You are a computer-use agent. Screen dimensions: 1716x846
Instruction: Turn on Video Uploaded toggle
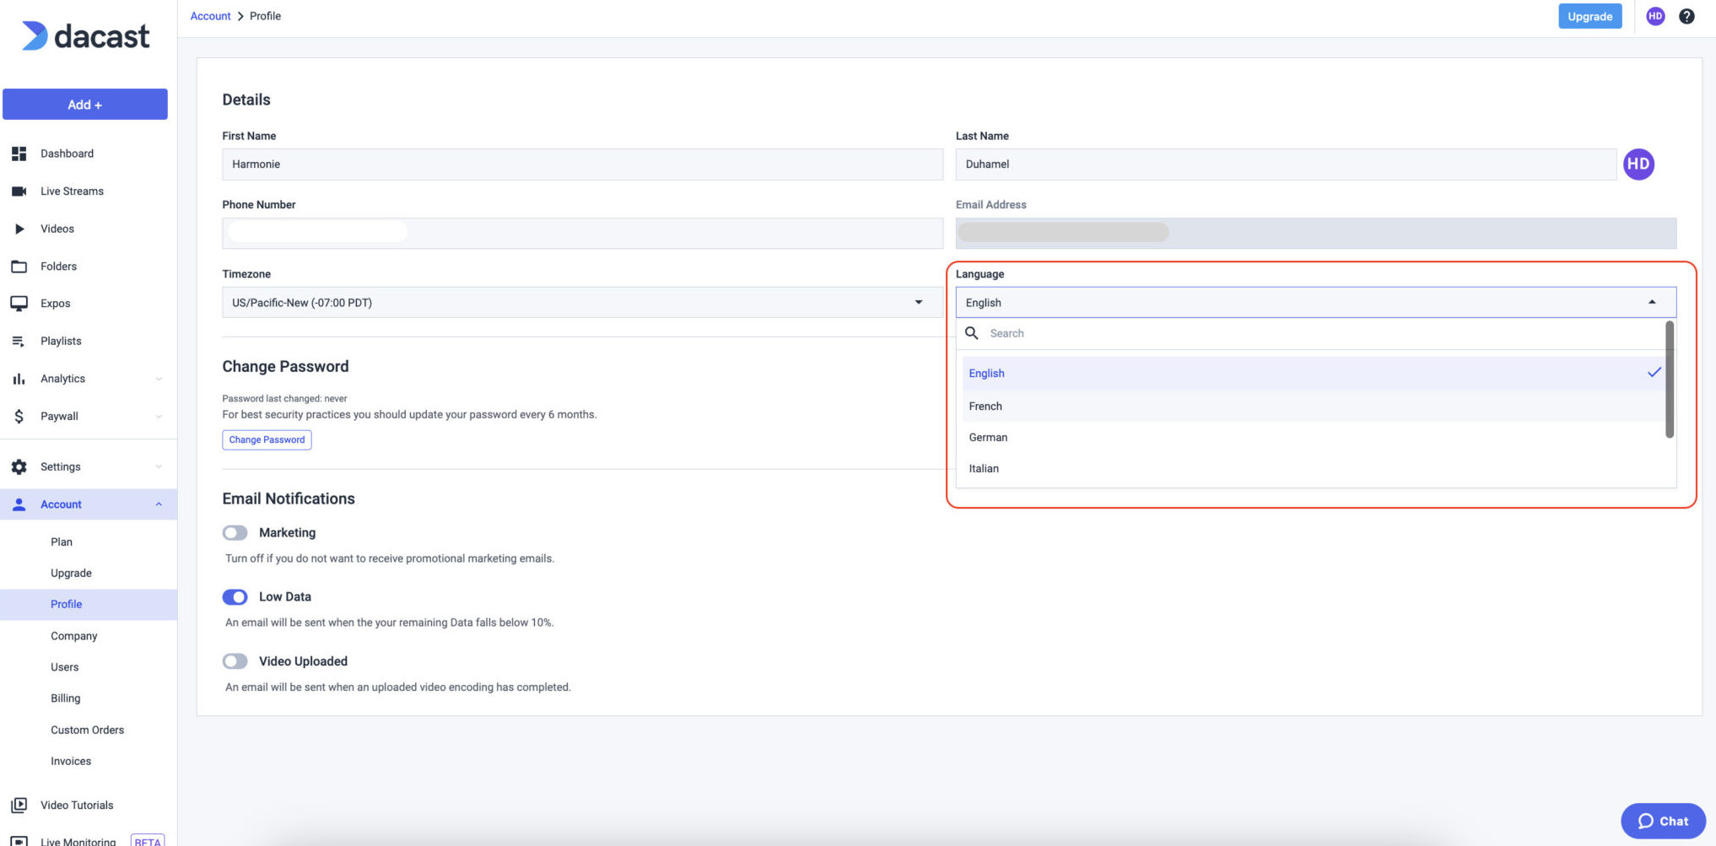click(235, 661)
